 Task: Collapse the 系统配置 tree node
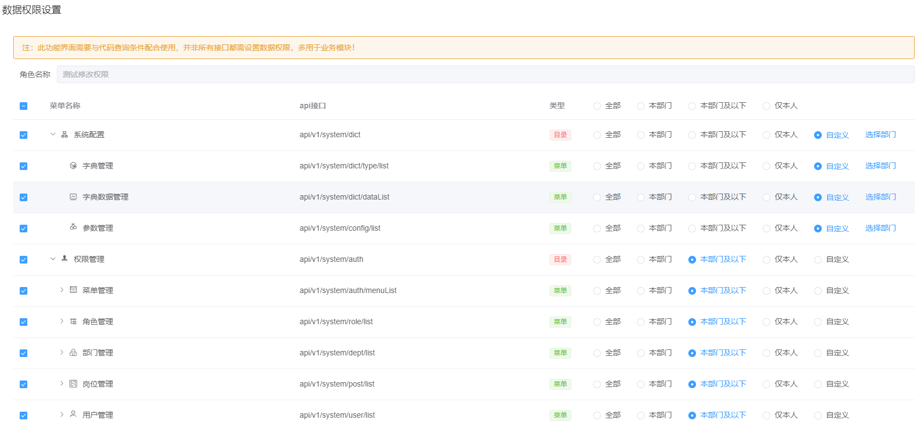click(53, 134)
